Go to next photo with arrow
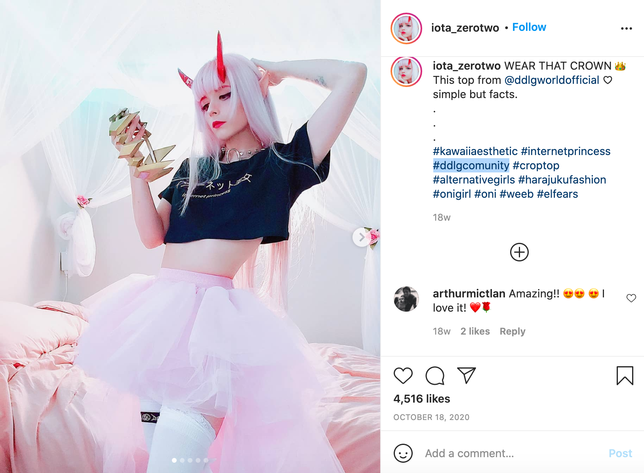The width and height of the screenshot is (644, 473). 362,237
